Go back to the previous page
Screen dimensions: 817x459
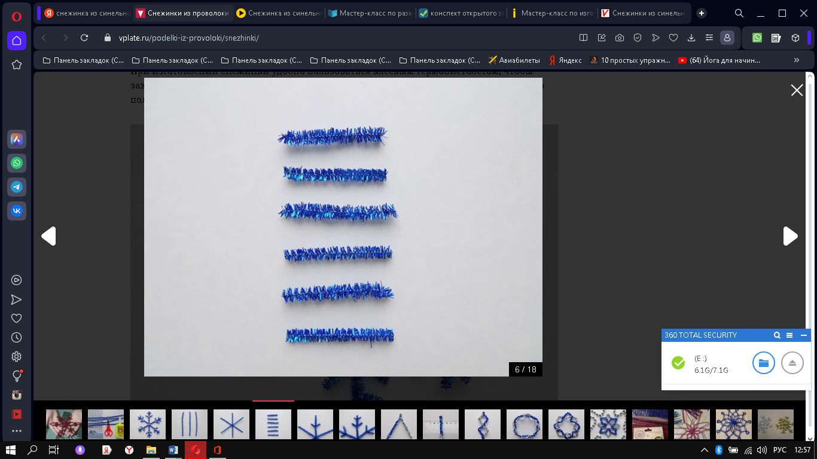pos(44,38)
